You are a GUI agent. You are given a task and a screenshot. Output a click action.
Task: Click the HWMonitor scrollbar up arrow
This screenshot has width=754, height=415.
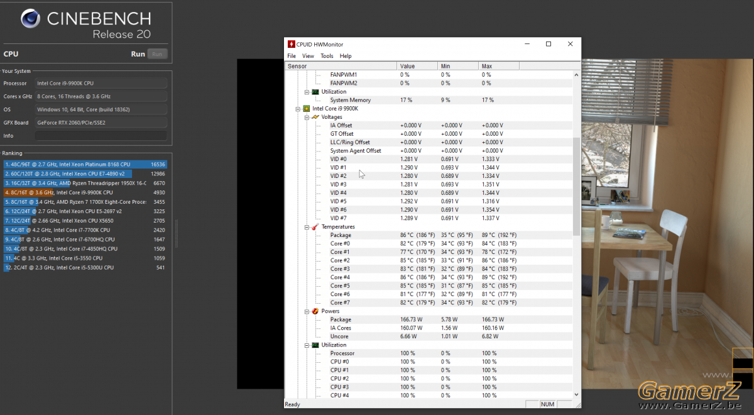coord(577,74)
